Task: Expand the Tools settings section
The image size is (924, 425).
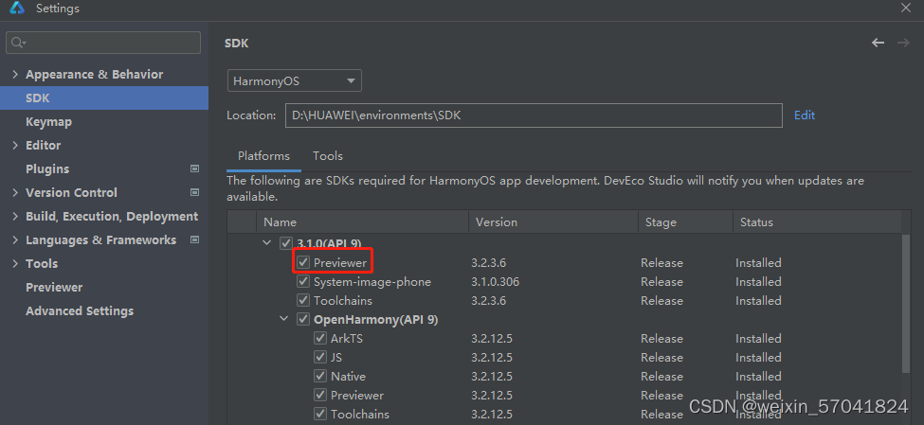Action: 15,263
